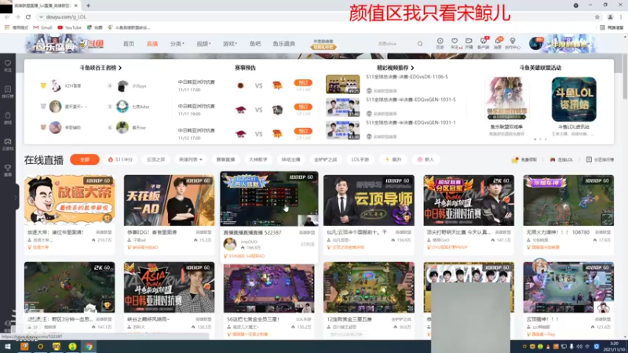Click the 开播 start-stream icon
Viewport: 628px width, 353px height.
pos(469,43)
